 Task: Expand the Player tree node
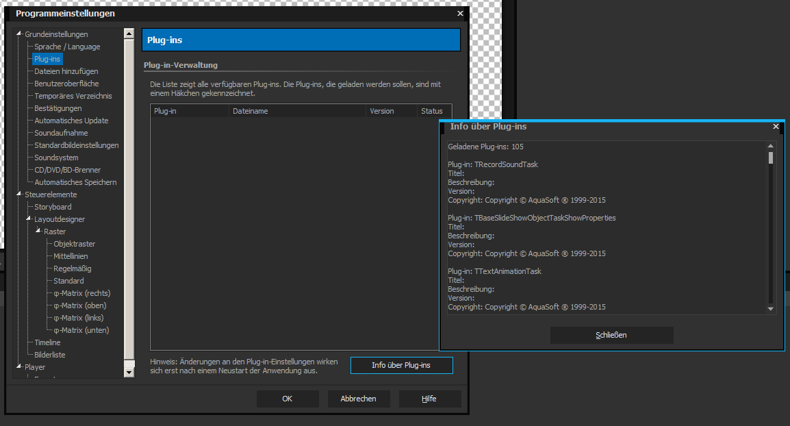point(19,367)
